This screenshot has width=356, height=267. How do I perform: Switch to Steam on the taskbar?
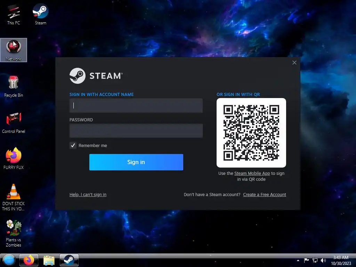[69, 260]
